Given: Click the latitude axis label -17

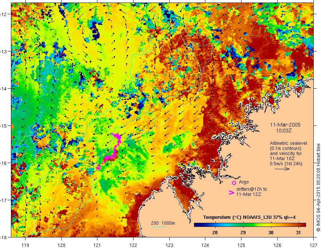Looking at the screenshot, I should (x=4, y=200).
